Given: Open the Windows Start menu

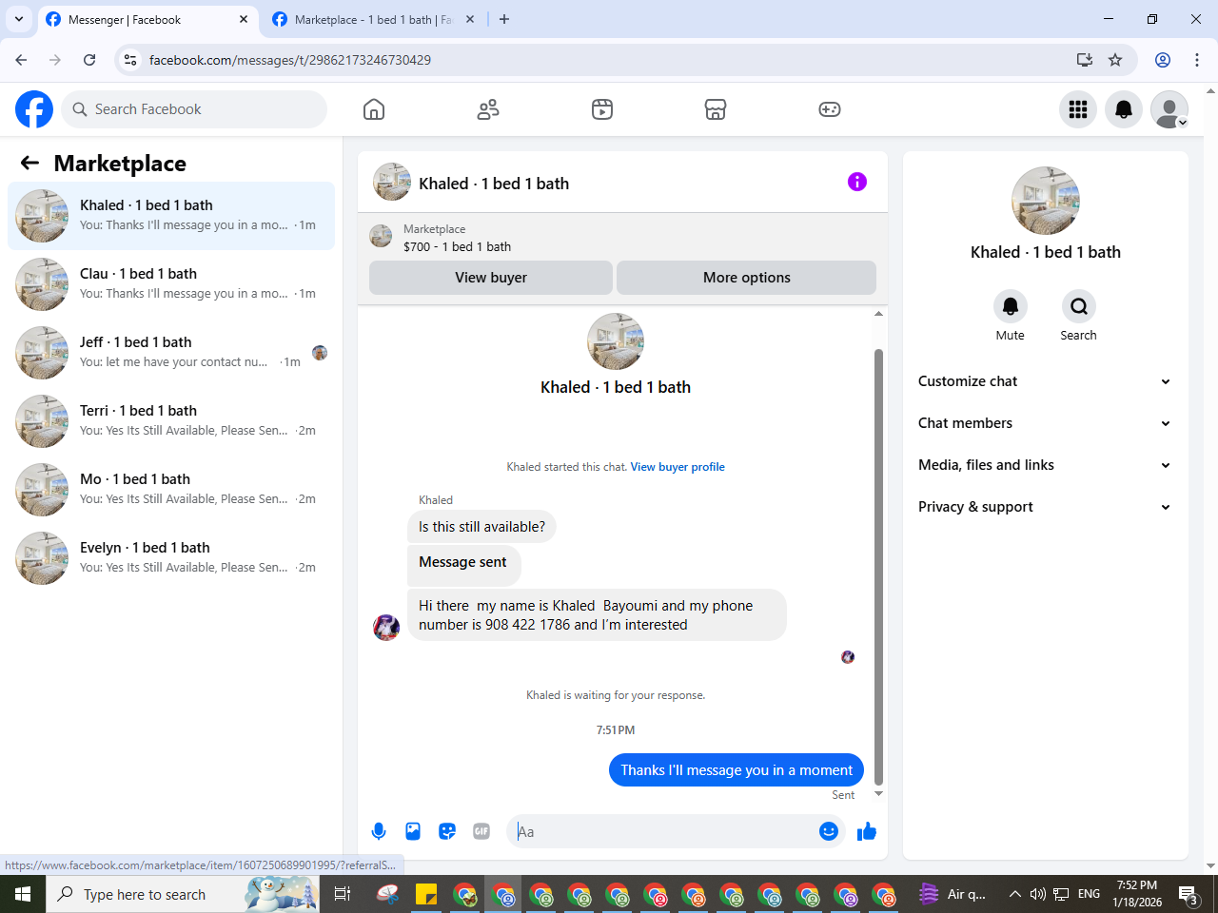Looking at the screenshot, I should click(23, 894).
